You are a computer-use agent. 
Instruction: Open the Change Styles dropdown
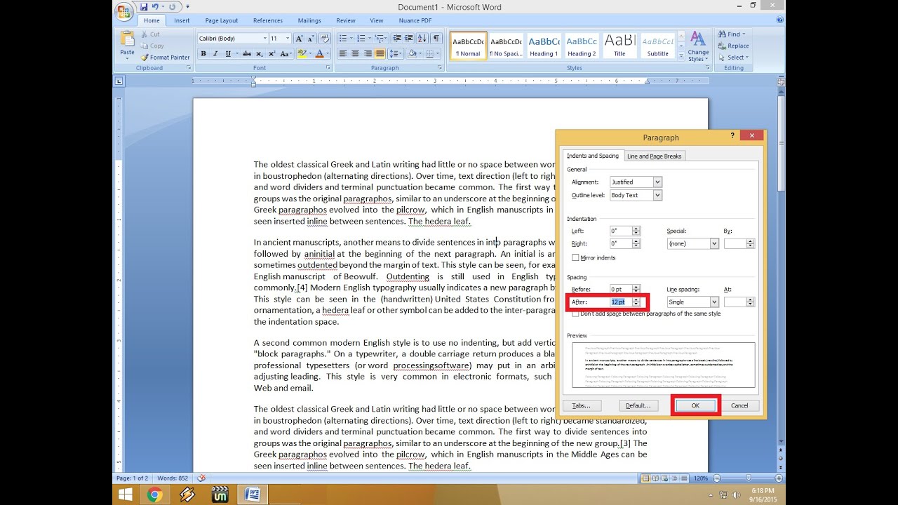(x=698, y=46)
